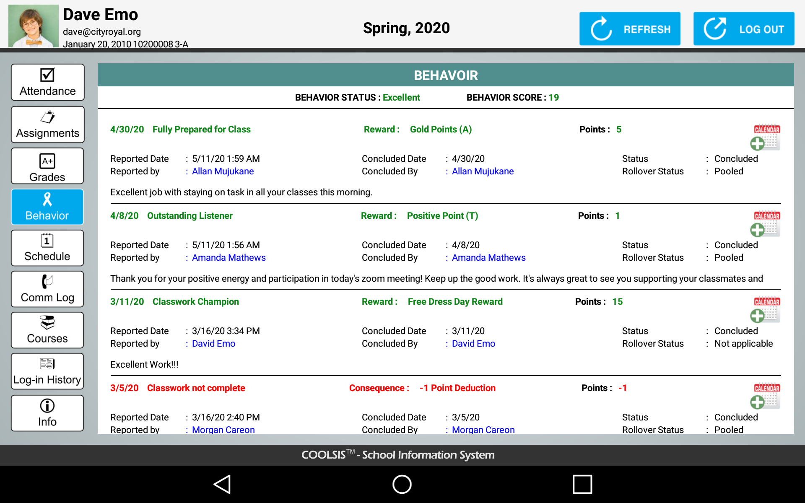805x503 pixels.
Task: Open the Courses books section
Action: [47, 330]
